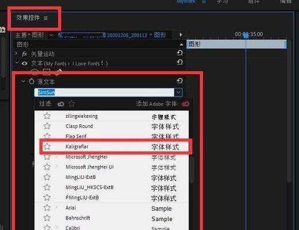The width and height of the screenshot is (299, 230).
Task: Reset the 源文本 property
Action: pyautogui.click(x=180, y=80)
